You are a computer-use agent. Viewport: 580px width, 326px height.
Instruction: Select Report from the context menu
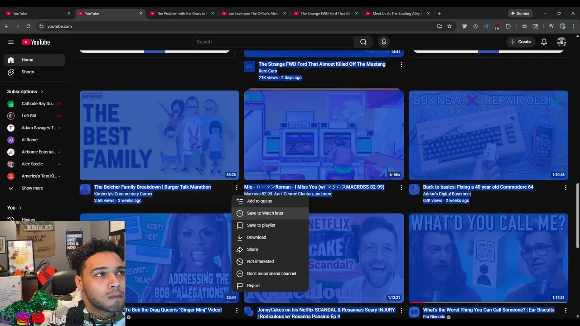click(270, 286)
